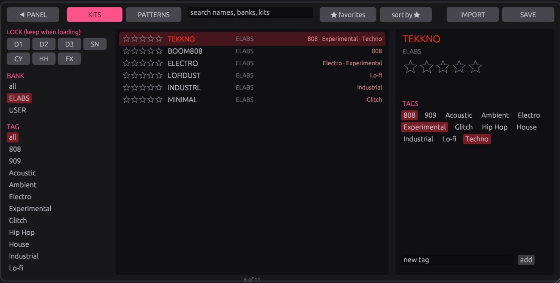Rate MINIMAL kit three stars
Screen dimensions: 560x283
coord(143,100)
